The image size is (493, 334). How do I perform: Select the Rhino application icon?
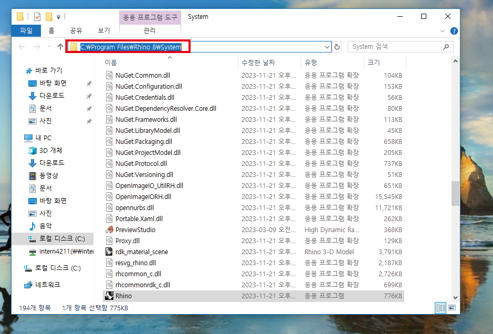[x=109, y=296]
